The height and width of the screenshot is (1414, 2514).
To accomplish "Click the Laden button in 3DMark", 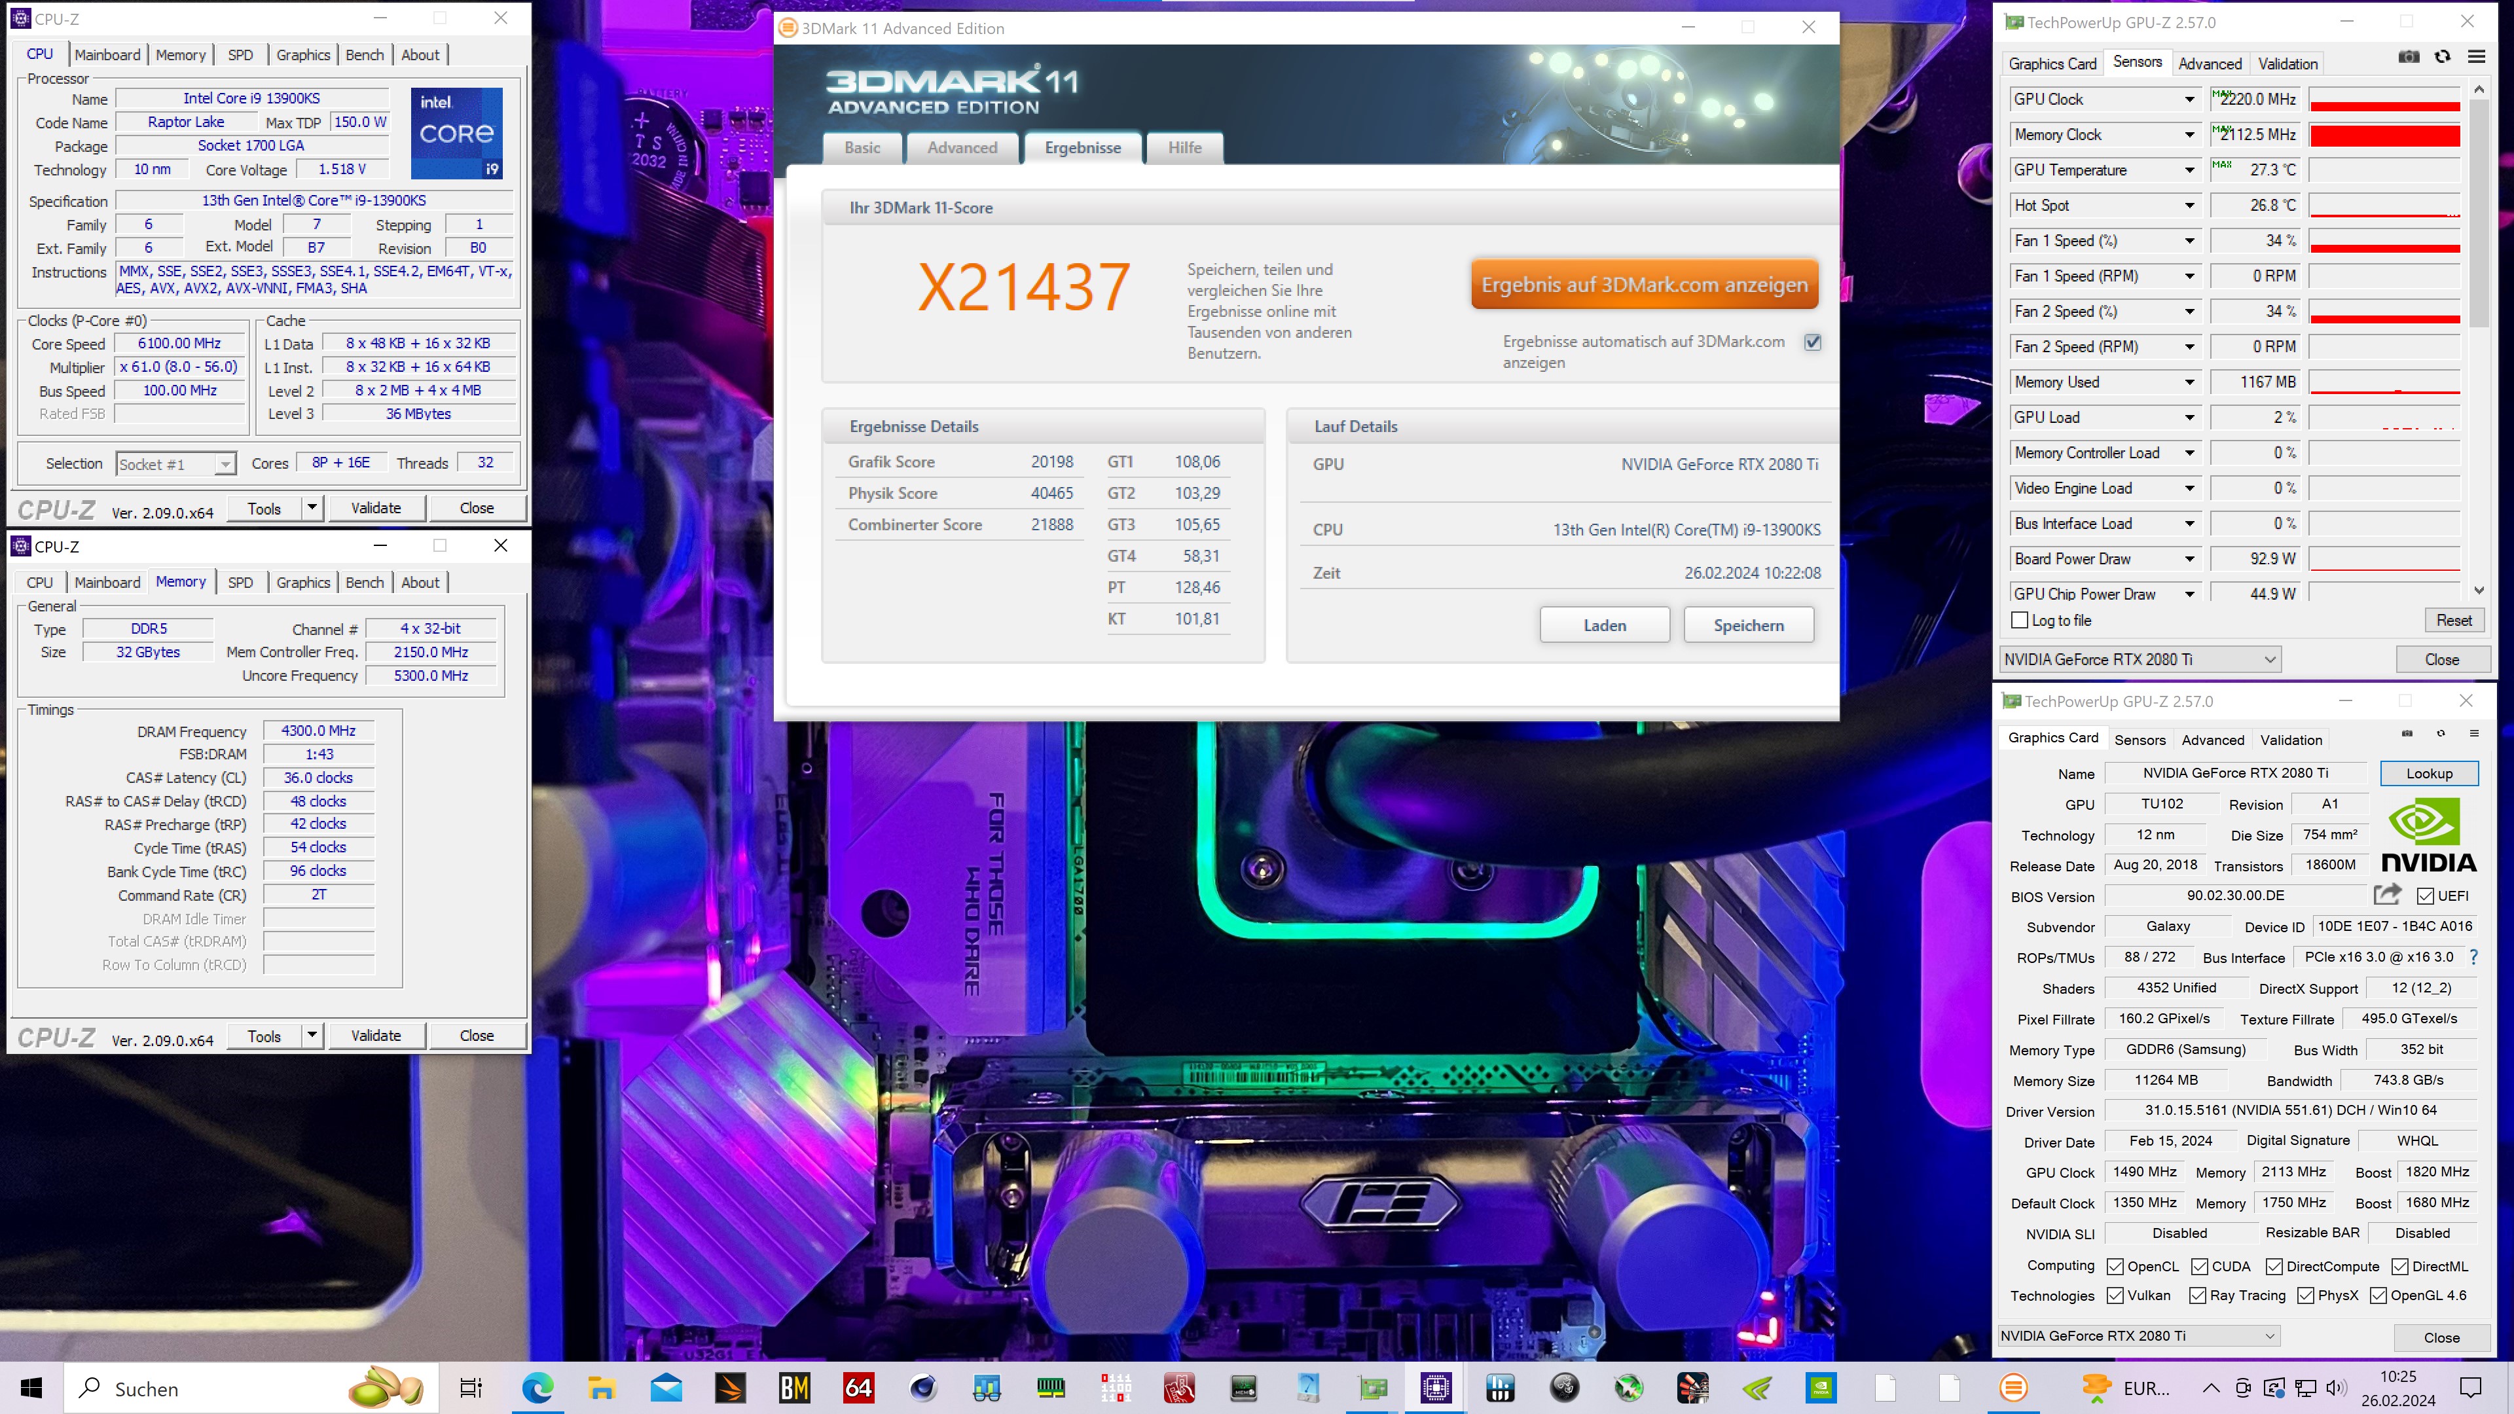I will [1605, 626].
